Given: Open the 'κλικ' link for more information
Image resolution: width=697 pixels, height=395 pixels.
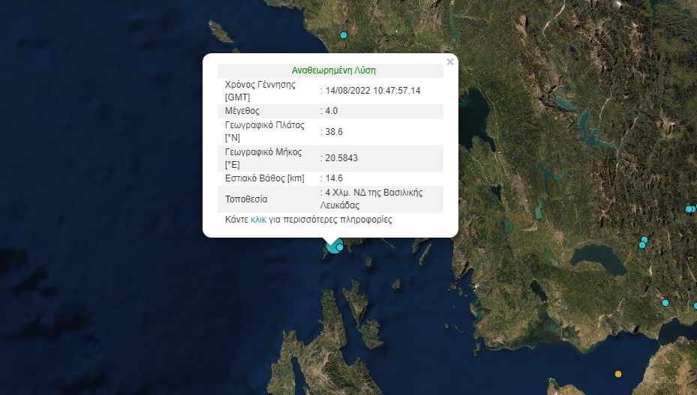Looking at the screenshot, I should click(x=259, y=220).
